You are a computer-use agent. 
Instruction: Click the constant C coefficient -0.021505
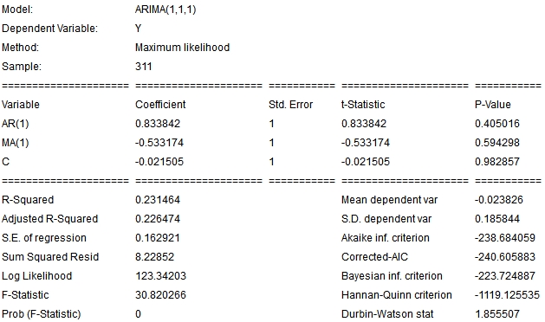pyautogui.click(x=159, y=162)
